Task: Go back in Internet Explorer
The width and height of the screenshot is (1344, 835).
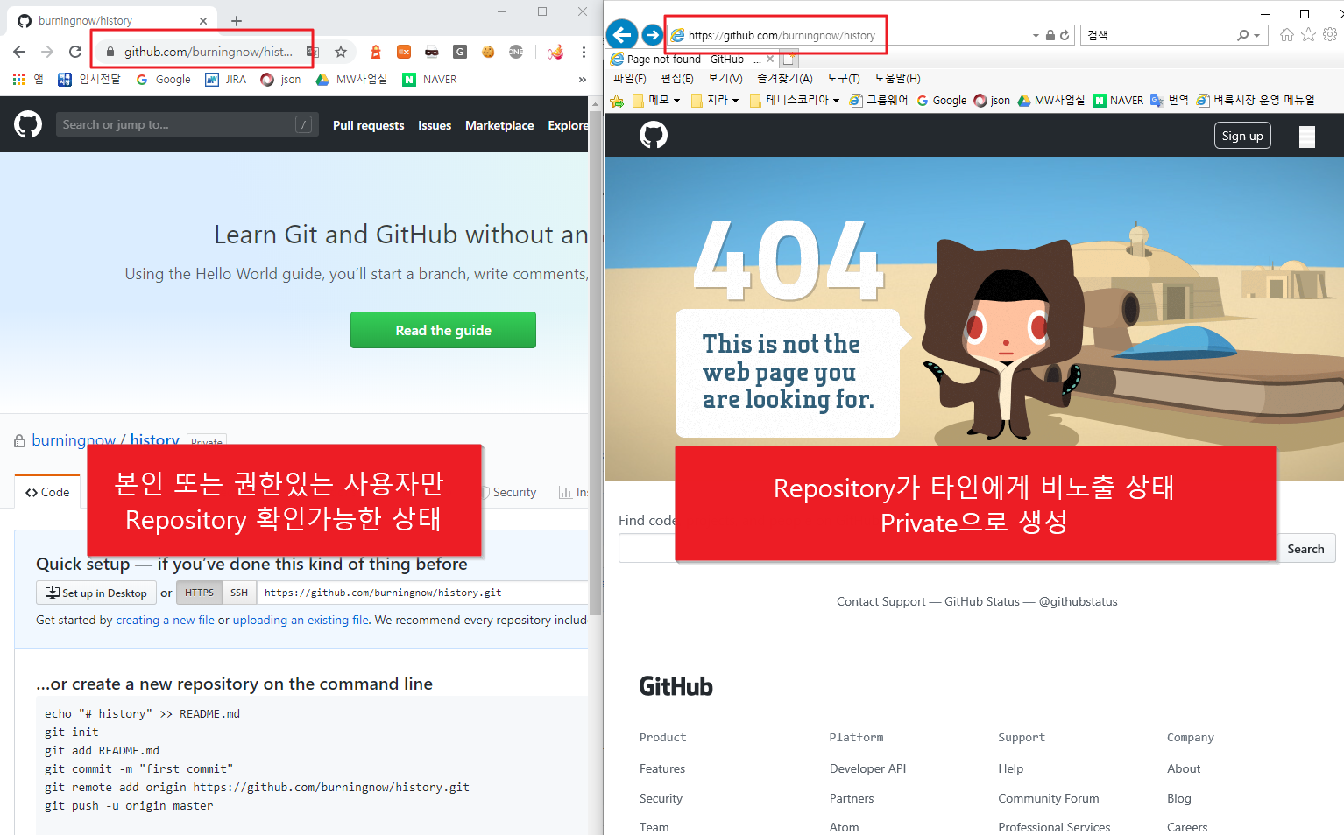Action: [622, 34]
